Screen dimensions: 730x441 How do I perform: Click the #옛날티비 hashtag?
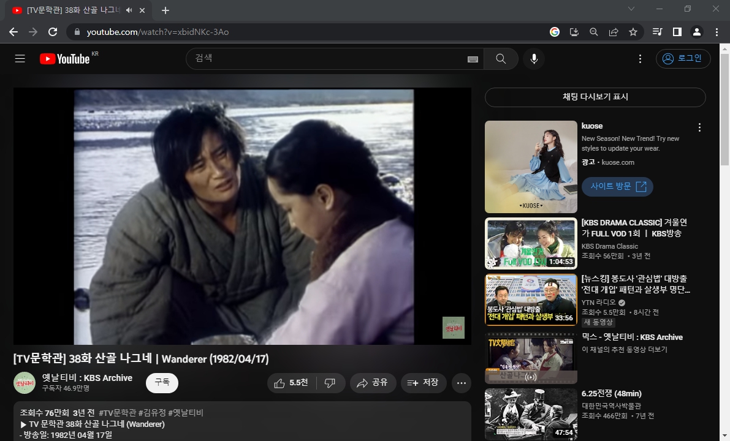click(x=186, y=413)
